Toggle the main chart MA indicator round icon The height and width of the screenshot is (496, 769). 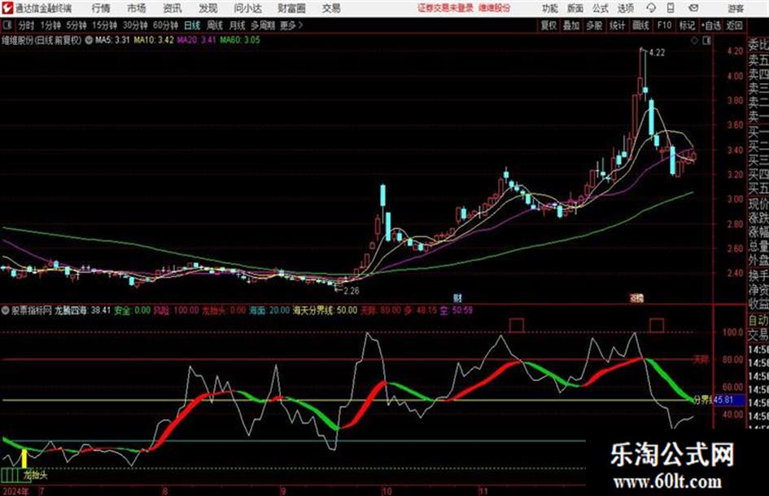[x=89, y=40]
